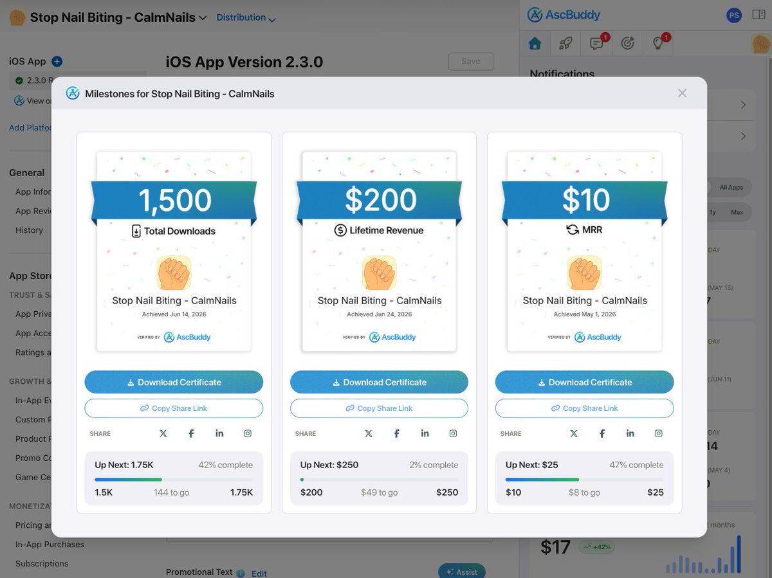Share Lifetime Revenue milestone on X
Screen dimensions: 772x578
(x=368, y=433)
